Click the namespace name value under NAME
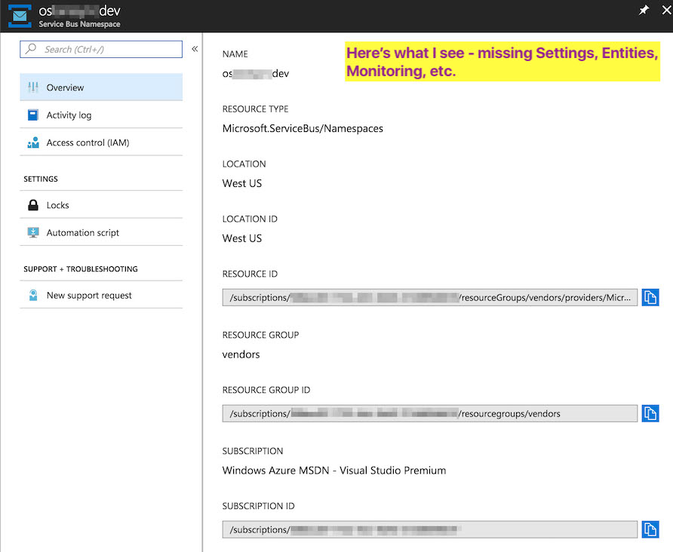This screenshot has width=673, height=552. point(255,74)
